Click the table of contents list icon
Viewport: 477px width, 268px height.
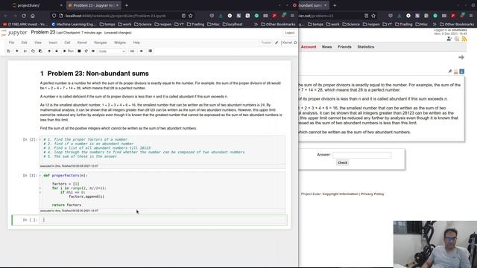click(151, 51)
